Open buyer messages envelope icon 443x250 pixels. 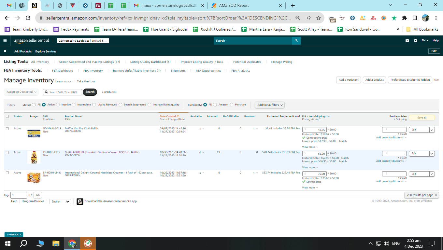pyautogui.click(x=407, y=41)
